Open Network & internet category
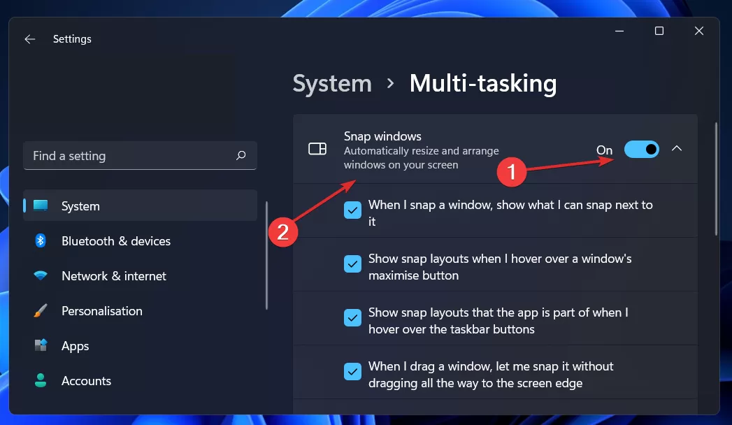 [x=140, y=275]
